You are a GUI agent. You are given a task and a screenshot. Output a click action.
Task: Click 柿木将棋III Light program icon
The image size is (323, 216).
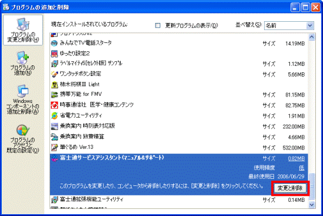tap(54, 84)
